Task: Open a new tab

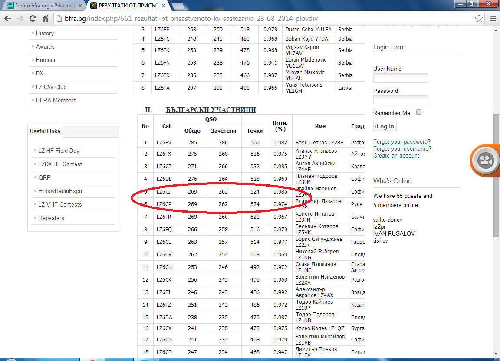Action: (x=177, y=6)
